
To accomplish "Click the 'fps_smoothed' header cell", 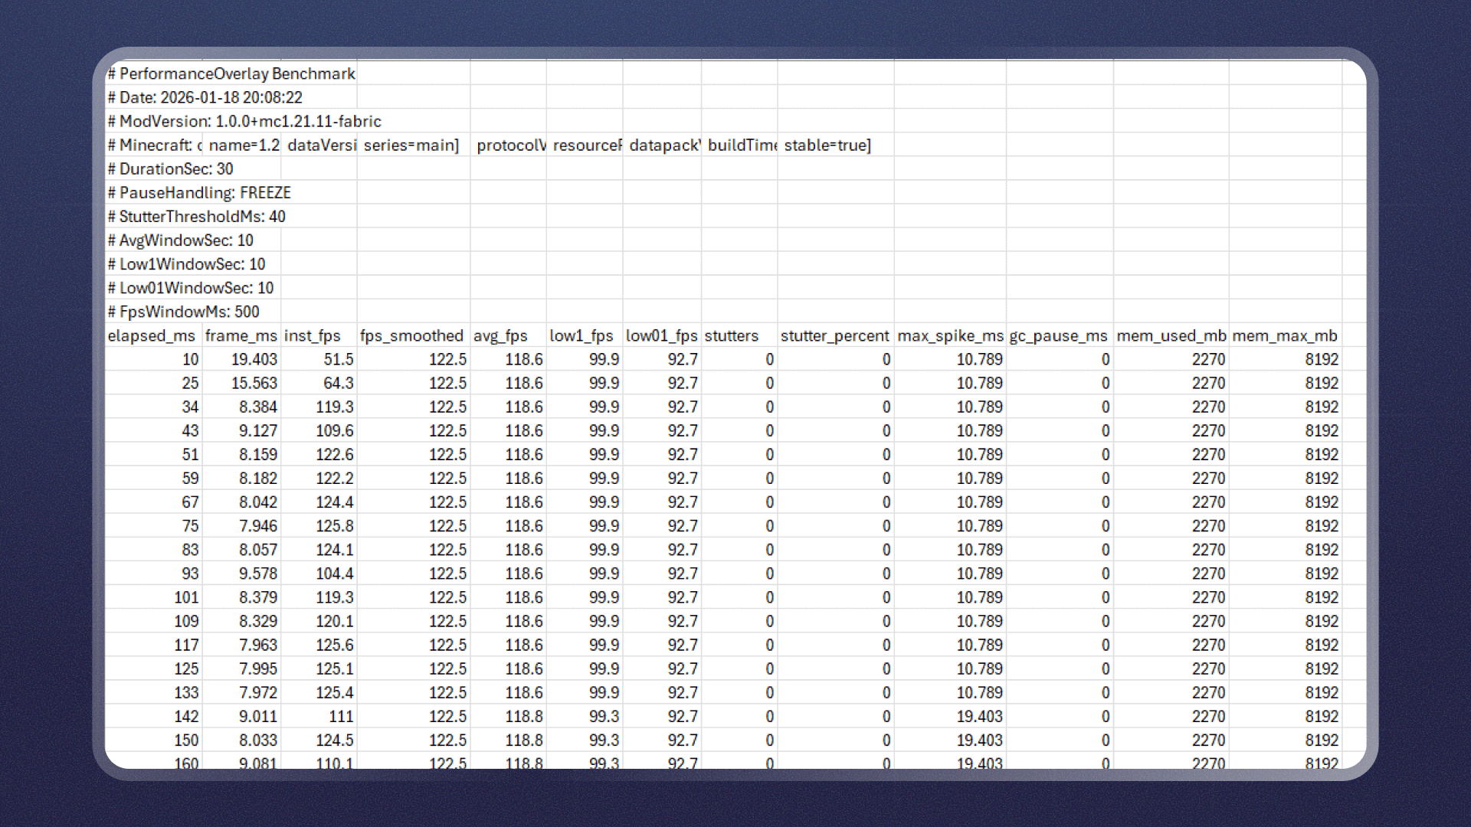I will [x=414, y=335].
